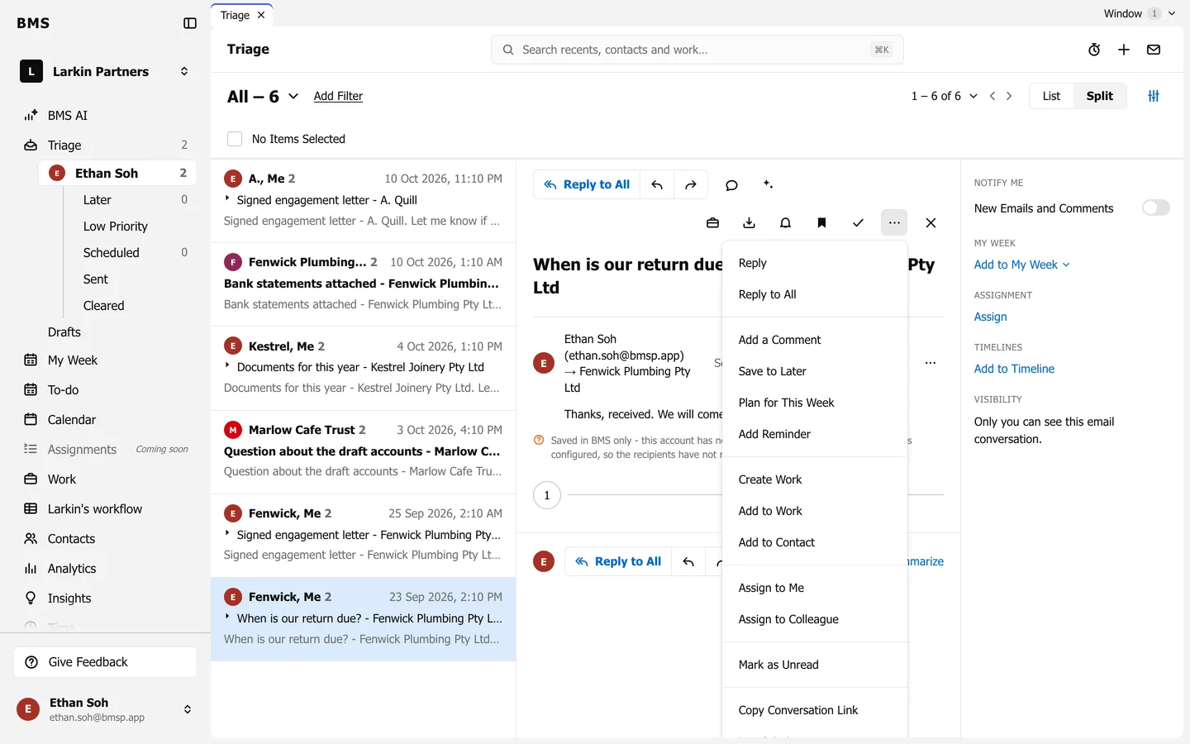The width and height of the screenshot is (1190, 744).
Task: Click the AI sparkle icon
Action: tap(768, 184)
